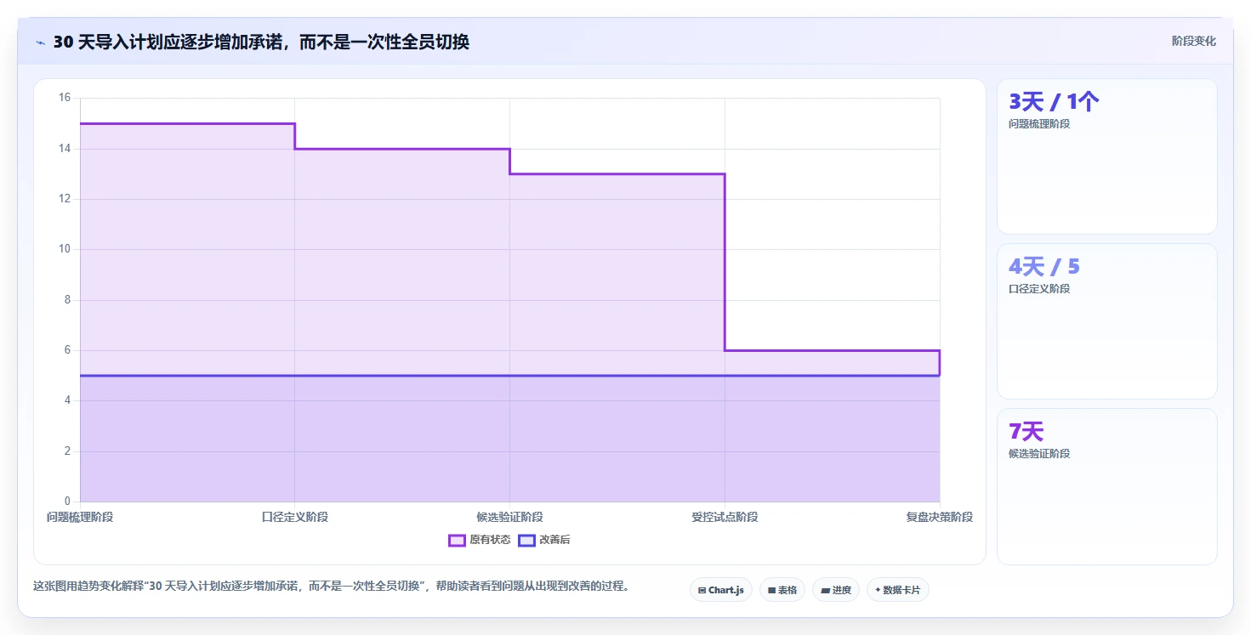1251x635 pixels.
Task: Click the 问题梳理阶段 x-axis label
Action: pyautogui.click(x=80, y=517)
